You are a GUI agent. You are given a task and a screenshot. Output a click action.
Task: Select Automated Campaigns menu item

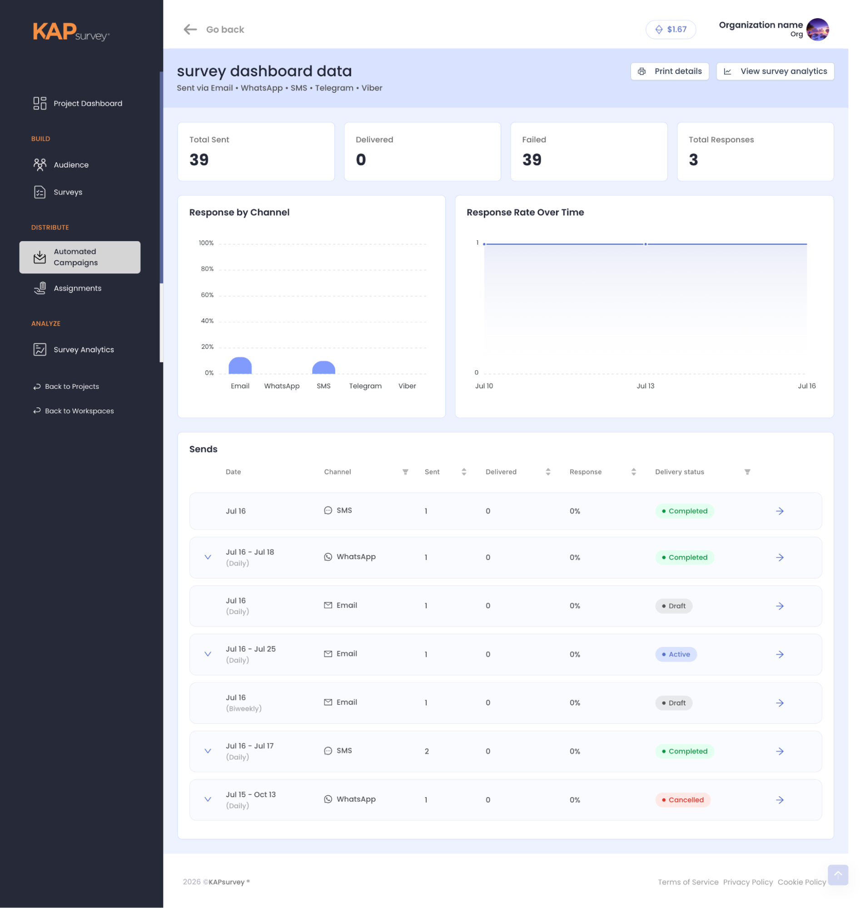tap(80, 258)
